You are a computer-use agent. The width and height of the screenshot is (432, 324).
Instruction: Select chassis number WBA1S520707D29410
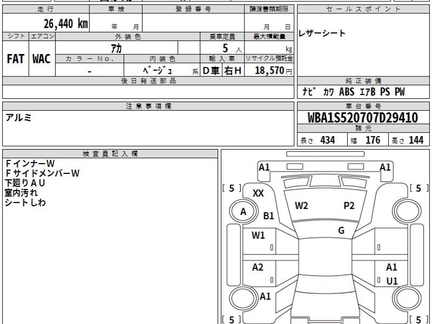[x=363, y=118]
